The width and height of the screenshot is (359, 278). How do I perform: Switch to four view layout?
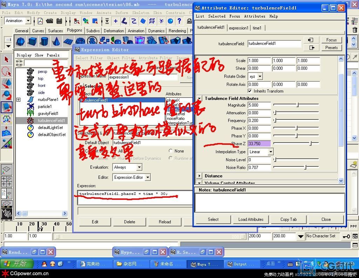pos(6,181)
